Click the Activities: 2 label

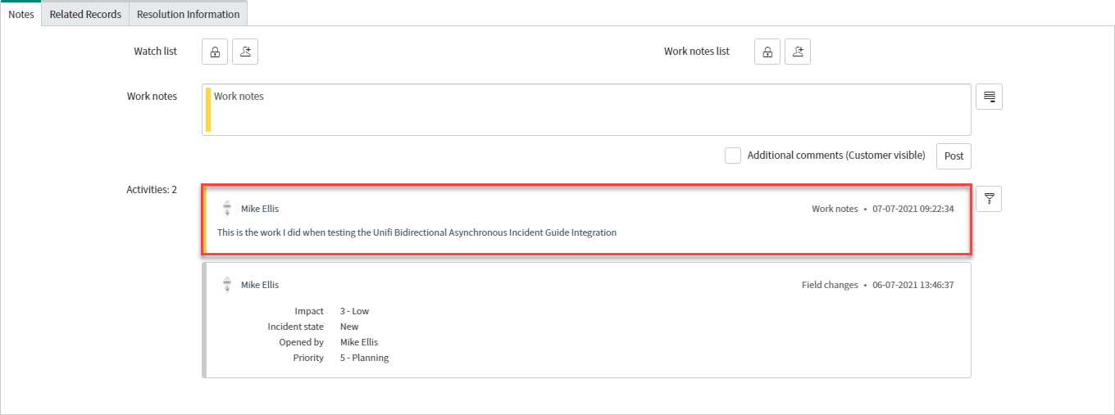[x=152, y=190]
